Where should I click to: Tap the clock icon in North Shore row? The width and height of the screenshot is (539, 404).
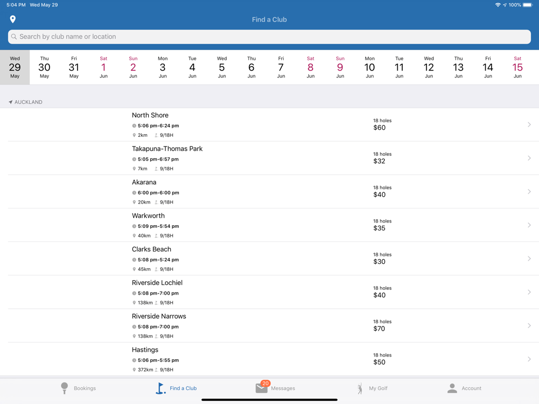click(x=134, y=126)
